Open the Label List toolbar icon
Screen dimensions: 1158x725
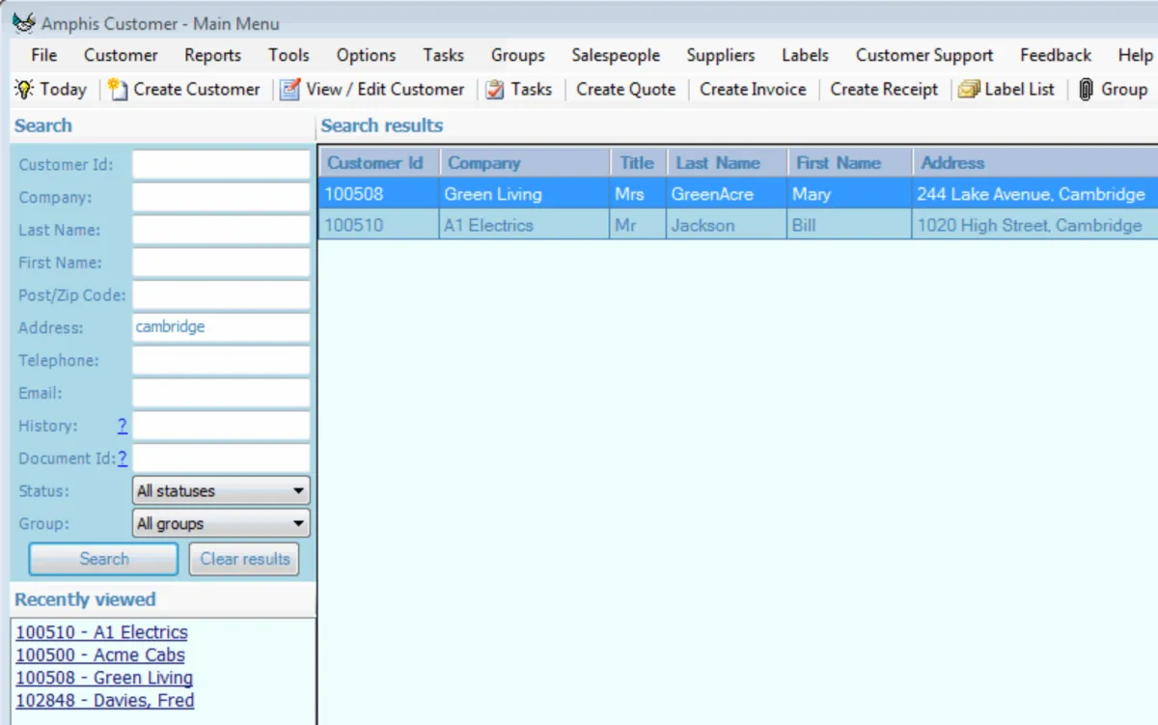coord(969,90)
